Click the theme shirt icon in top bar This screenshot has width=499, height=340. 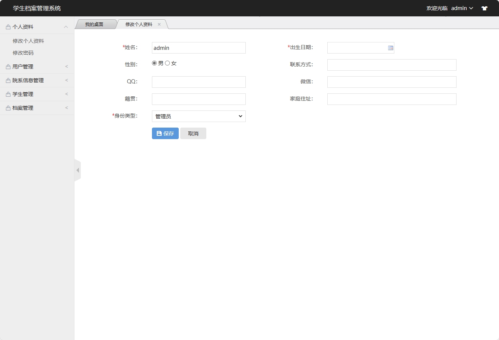(484, 8)
